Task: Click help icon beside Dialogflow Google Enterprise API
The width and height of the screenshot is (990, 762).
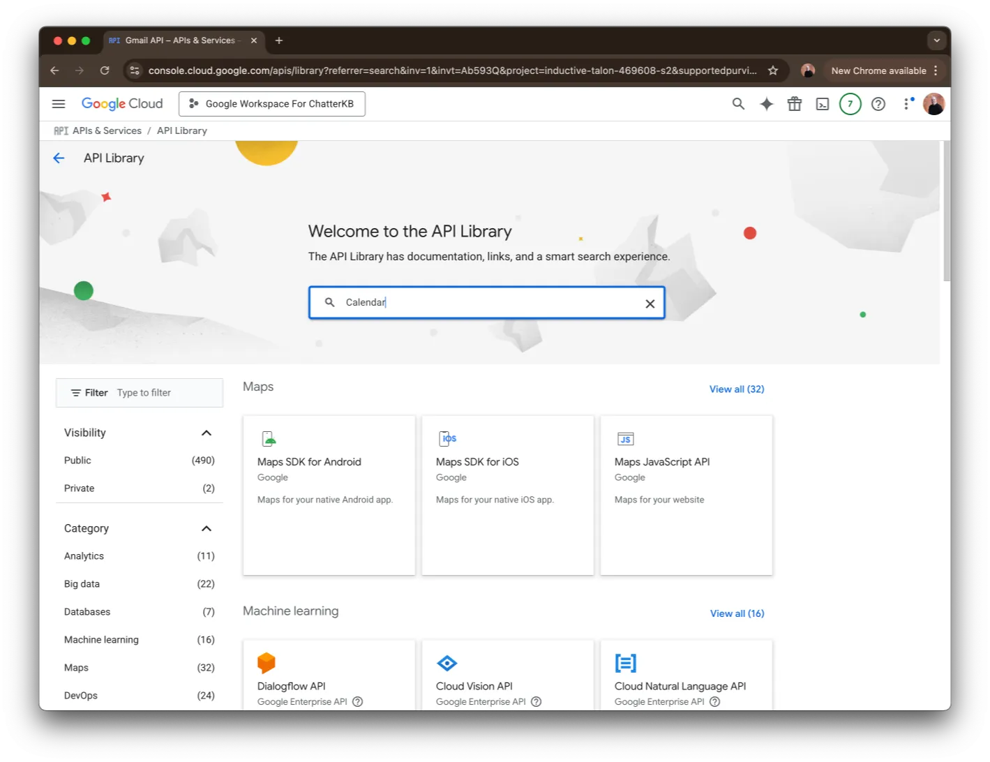Action: click(x=357, y=702)
